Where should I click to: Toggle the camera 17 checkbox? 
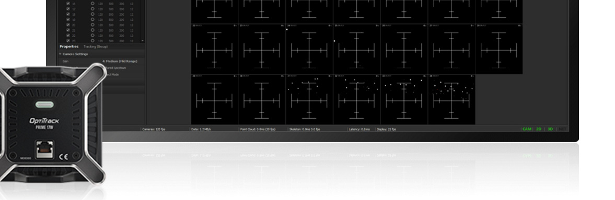(x=68, y=8)
